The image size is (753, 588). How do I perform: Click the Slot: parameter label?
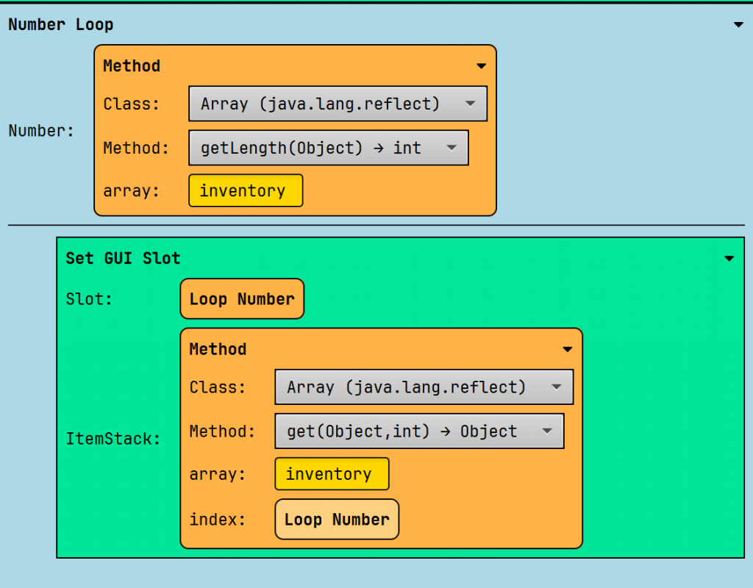pyautogui.click(x=89, y=299)
